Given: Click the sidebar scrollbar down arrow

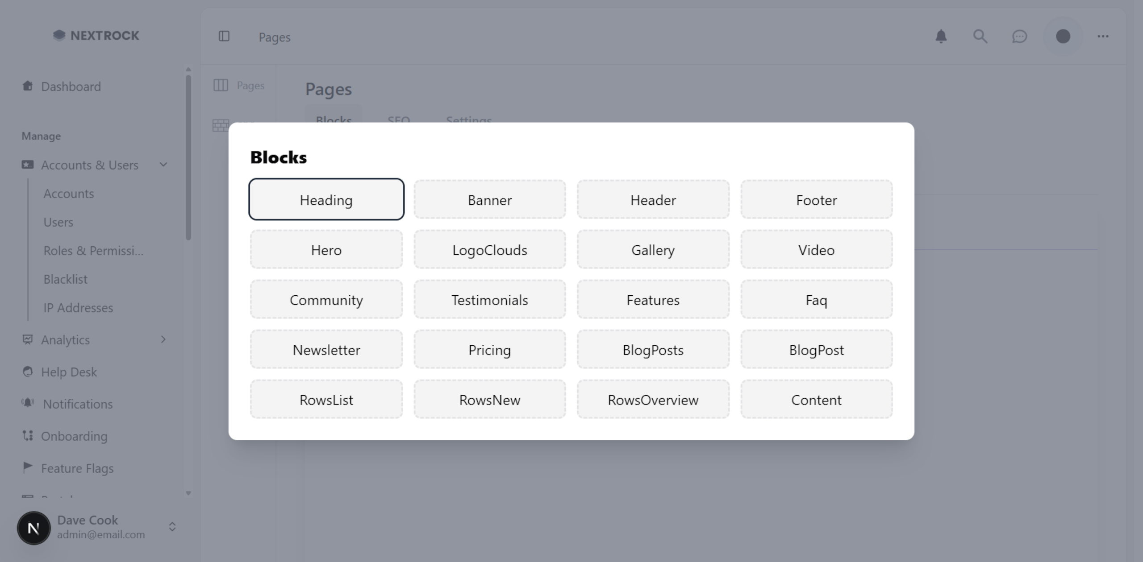Looking at the screenshot, I should point(188,494).
